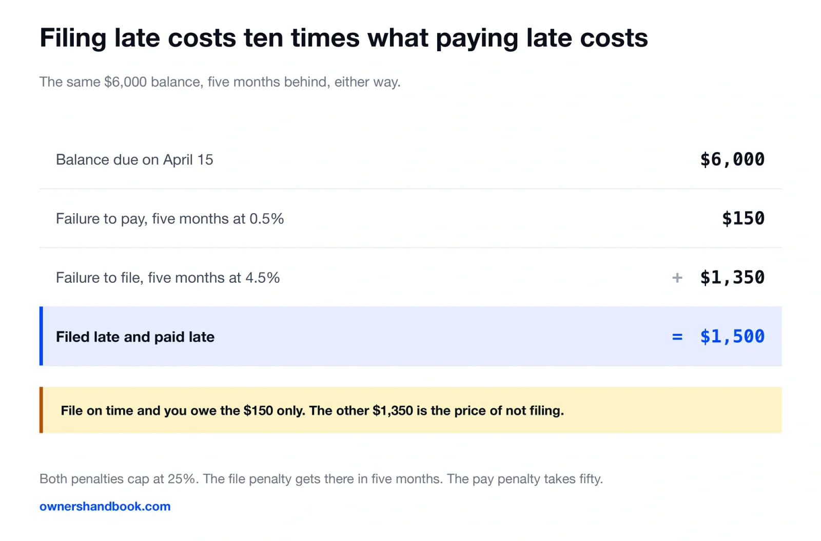Click the footnote about penalties capping at 25%
This screenshot has width=821, height=541.
pos(321,479)
